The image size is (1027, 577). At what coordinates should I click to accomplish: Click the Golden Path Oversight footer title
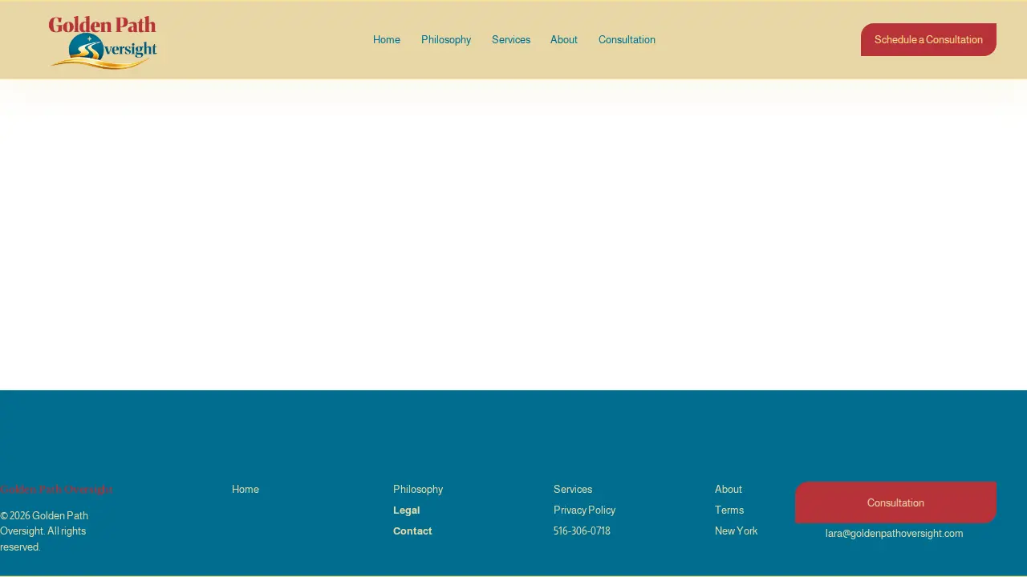56,490
